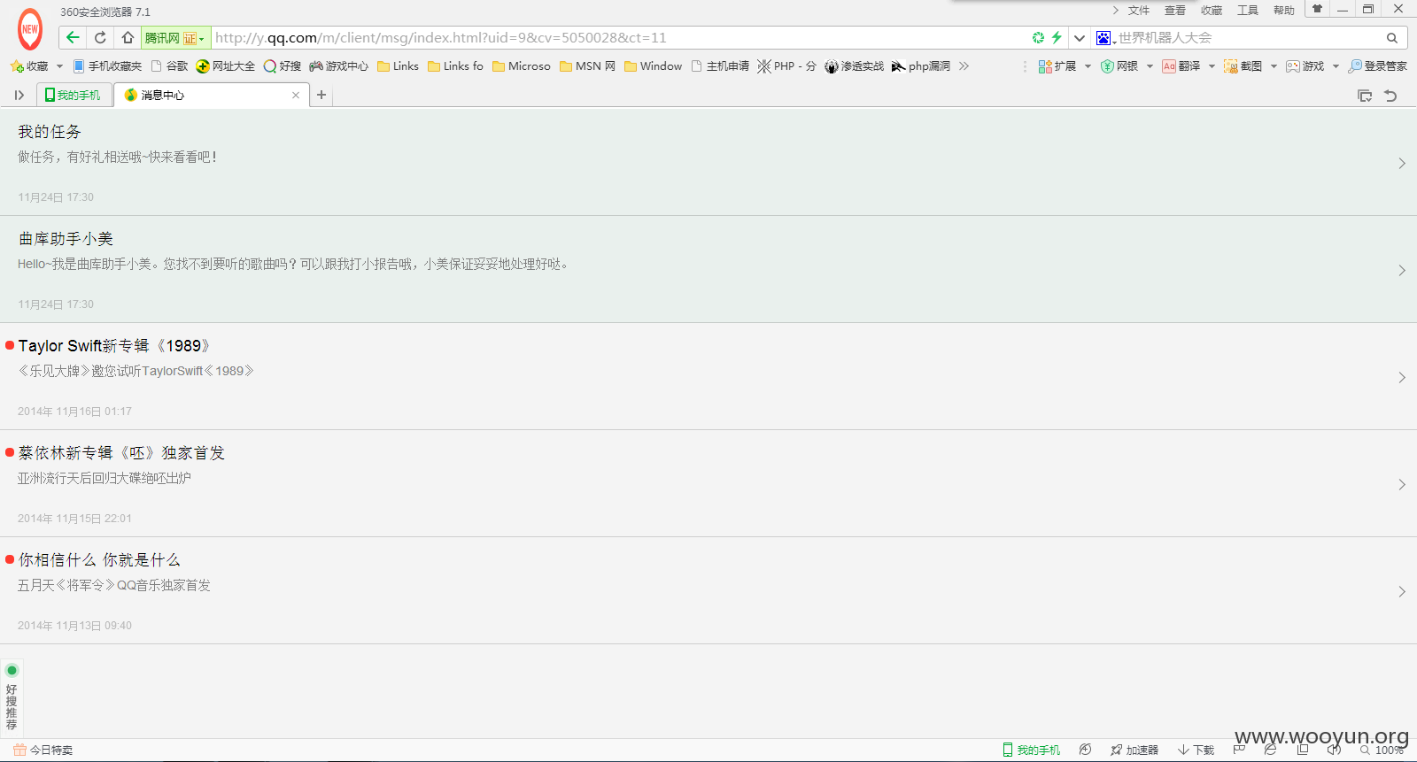Open the 好搜 bookmark
The height and width of the screenshot is (762, 1417).
pos(283,66)
